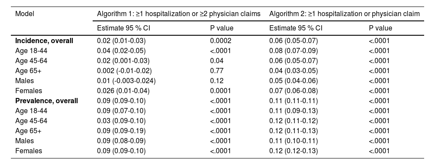Viewport: 435px width, 165px height.
Task: Select the 0.026 (0.01-0.04) Females estimate
Action: (x=123, y=91)
